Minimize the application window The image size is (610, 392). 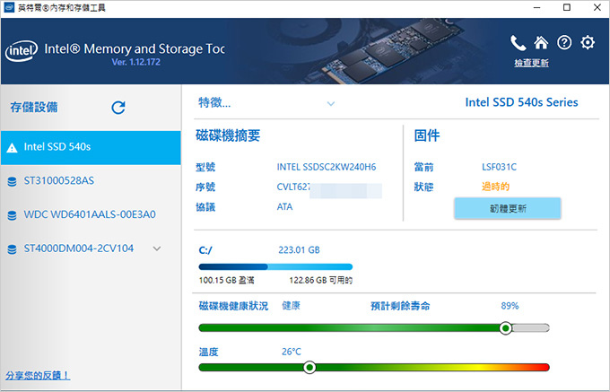(x=536, y=7)
